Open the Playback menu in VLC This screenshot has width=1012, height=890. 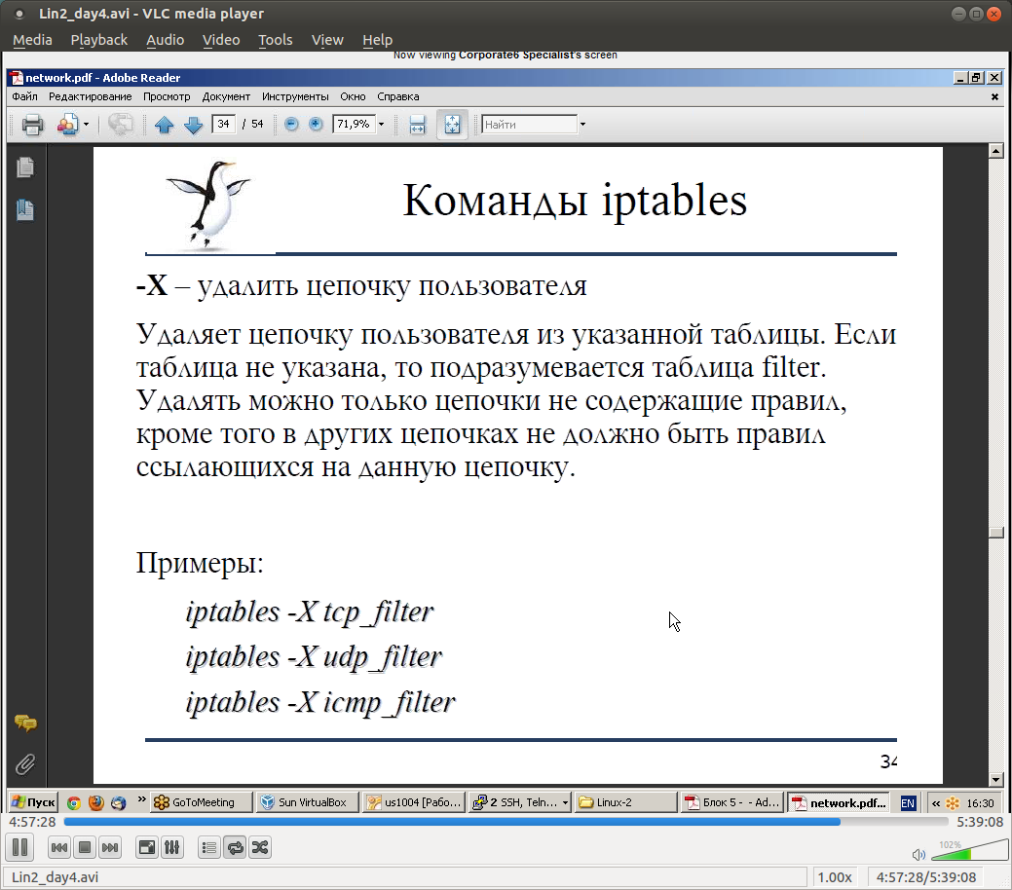98,40
